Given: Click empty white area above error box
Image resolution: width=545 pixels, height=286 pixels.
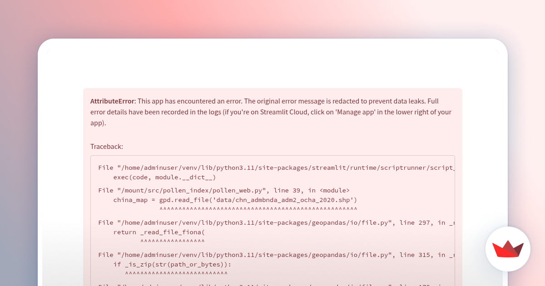Looking at the screenshot, I should (x=272, y=68).
